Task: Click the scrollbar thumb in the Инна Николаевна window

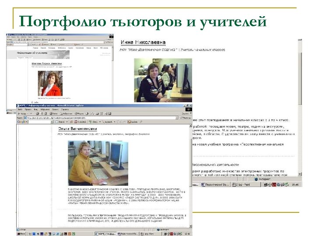Action: (x=300, y=78)
